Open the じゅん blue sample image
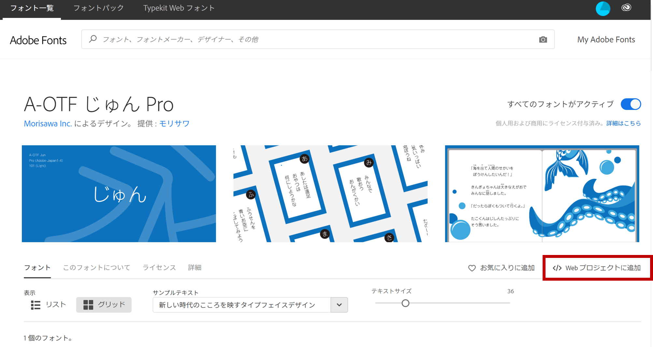The width and height of the screenshot is (653, 347). [119, 194]
